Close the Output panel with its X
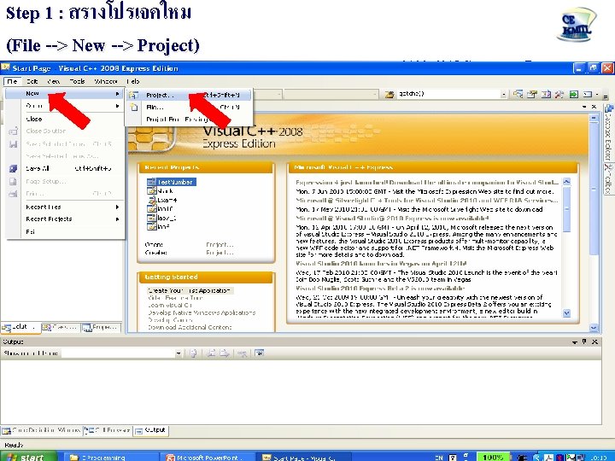Image resolution: width=615 pixels, height=461 pixels. [x=595, y=341]
